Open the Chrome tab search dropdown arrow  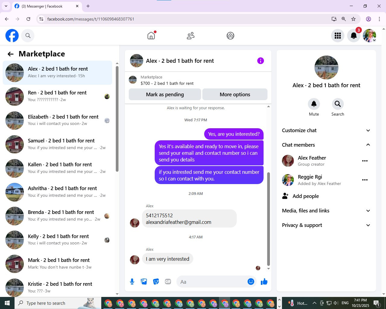point(6,6)
